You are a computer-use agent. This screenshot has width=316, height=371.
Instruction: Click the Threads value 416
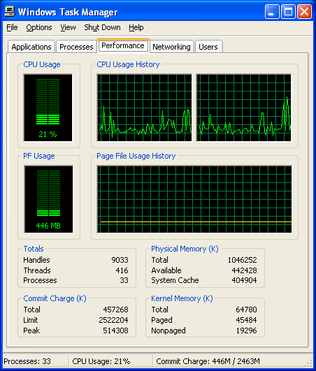[122, 270]
